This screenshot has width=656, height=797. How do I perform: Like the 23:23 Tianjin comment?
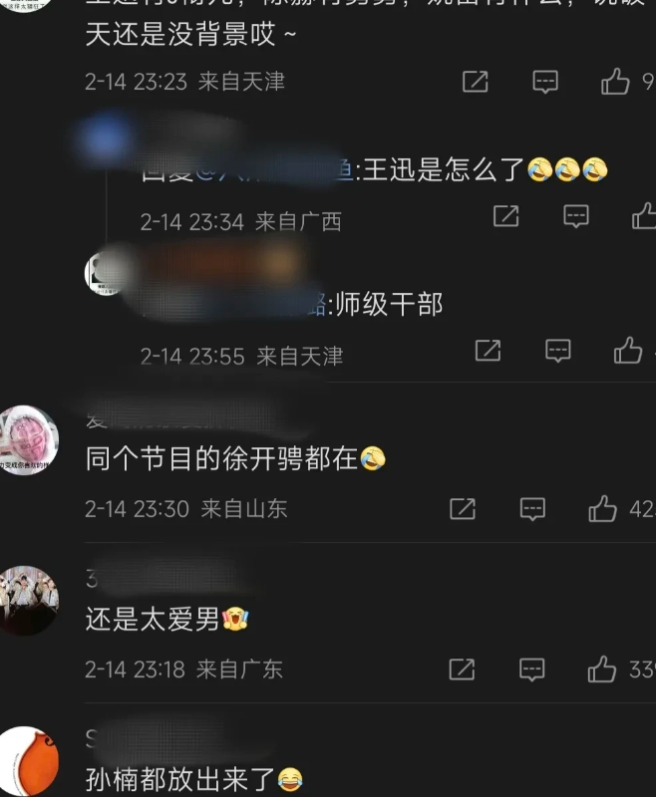(615, 82)
